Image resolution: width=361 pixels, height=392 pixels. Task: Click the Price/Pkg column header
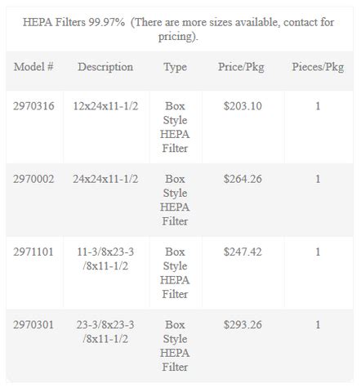(241, 67)
